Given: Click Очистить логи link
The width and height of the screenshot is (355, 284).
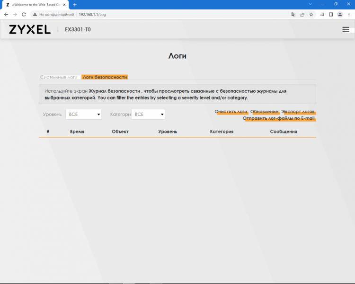Looking at the screenshot, I should point(231,112).
